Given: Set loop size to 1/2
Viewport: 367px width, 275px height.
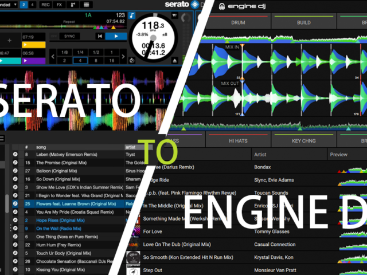Looking at the screenshot, I should tap(96, 52).
